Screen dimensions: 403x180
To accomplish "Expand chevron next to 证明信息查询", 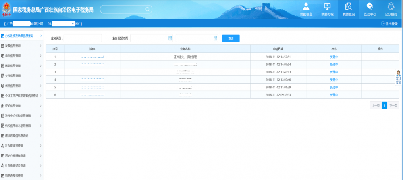I will click(x=41, y=106).
